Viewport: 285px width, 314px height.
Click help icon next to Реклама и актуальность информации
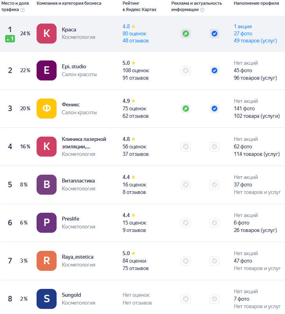[x=202, y=10]
